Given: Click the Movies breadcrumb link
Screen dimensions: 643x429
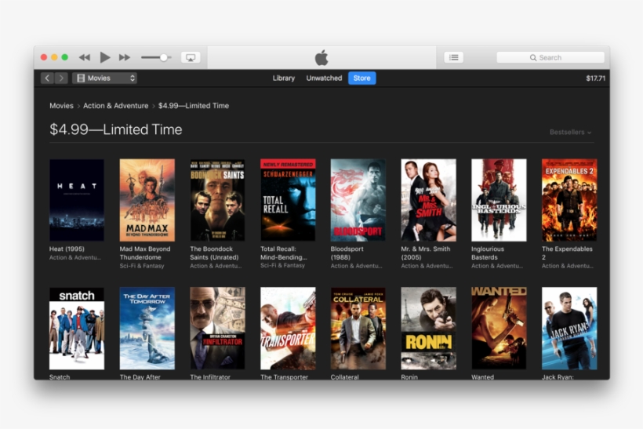Looking at the screenshot, I should point(61,105).
